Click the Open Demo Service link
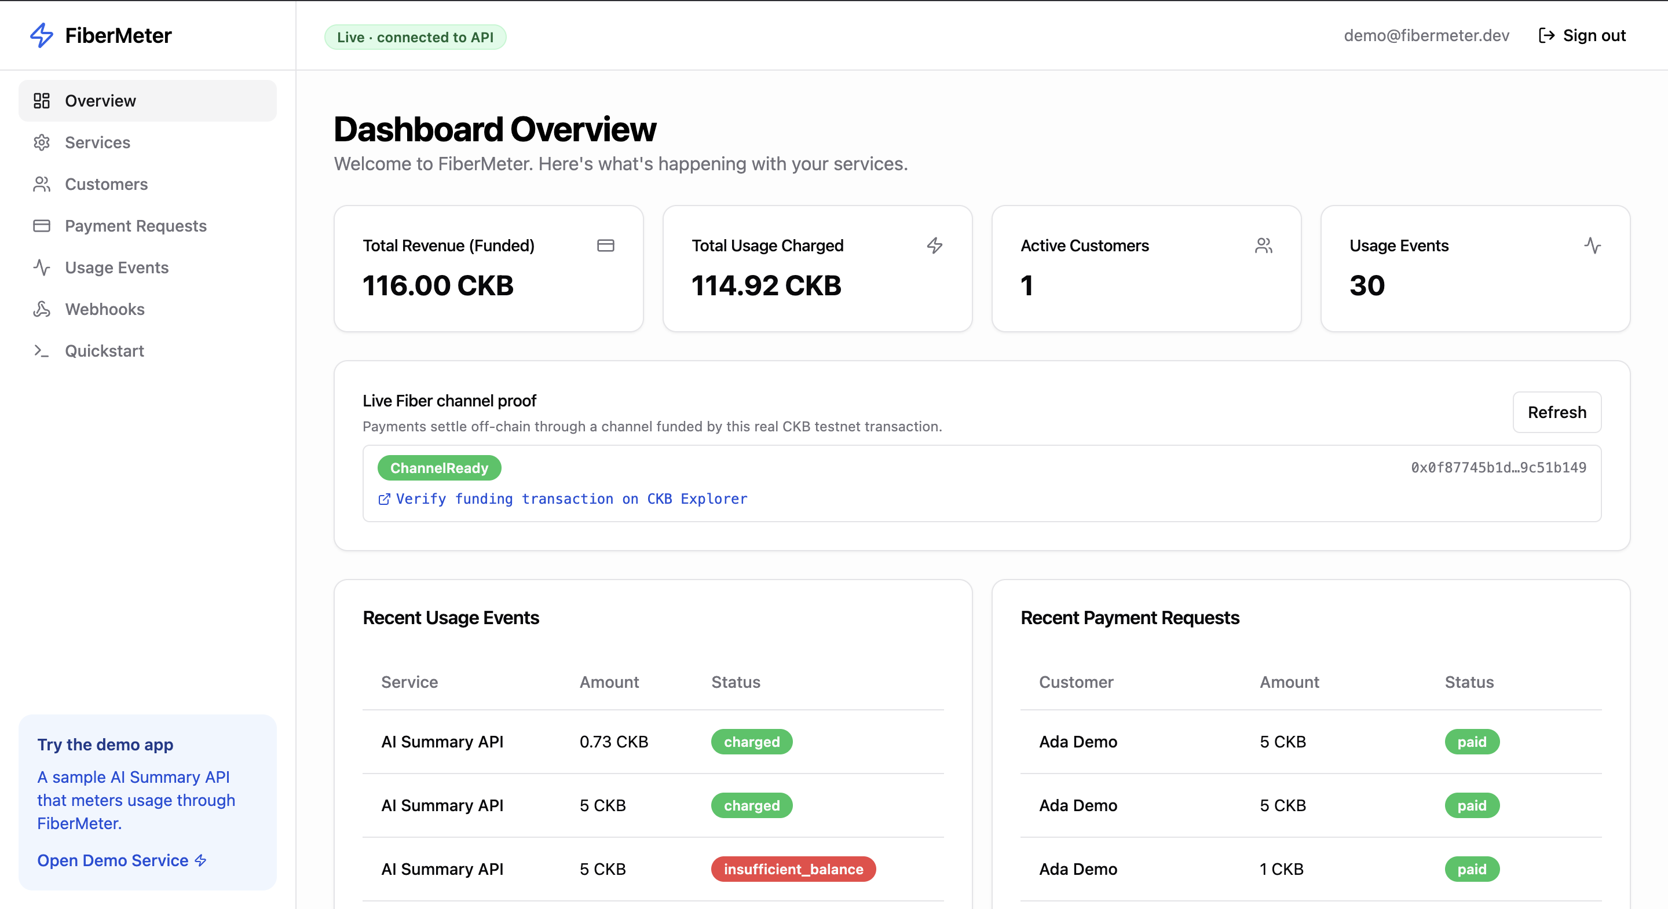The height and width of the screenshot is (909, 1668). pyautogui.click(x=122, y=860)
